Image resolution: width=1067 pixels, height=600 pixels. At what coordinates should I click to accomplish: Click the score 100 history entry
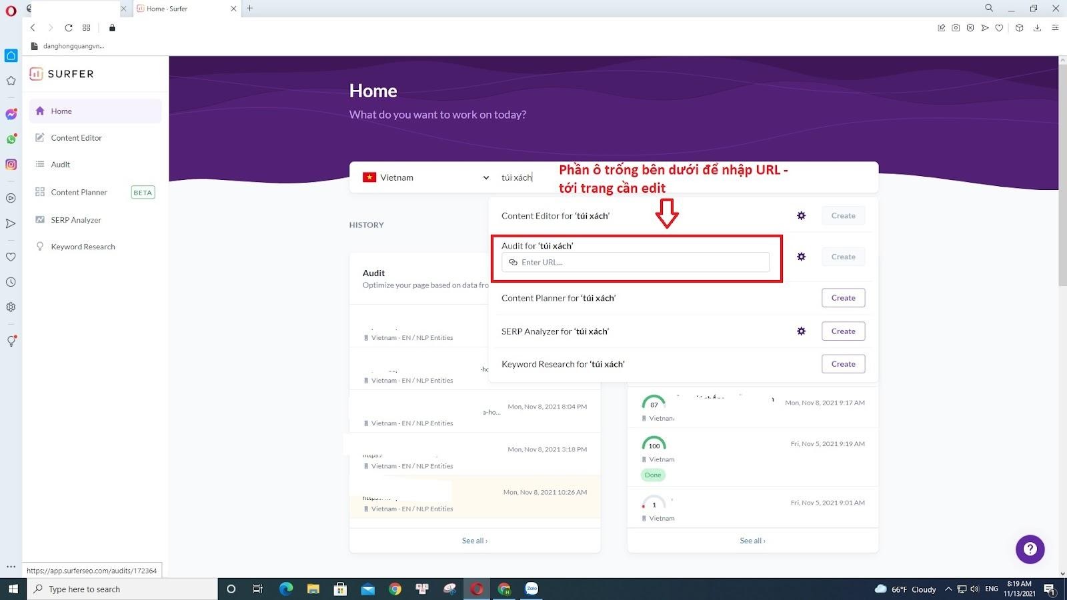click(x=752, y=457)
